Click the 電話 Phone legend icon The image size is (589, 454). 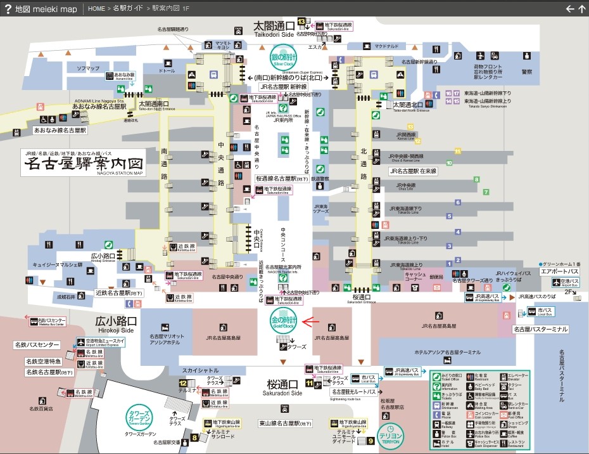click(436, 415)
